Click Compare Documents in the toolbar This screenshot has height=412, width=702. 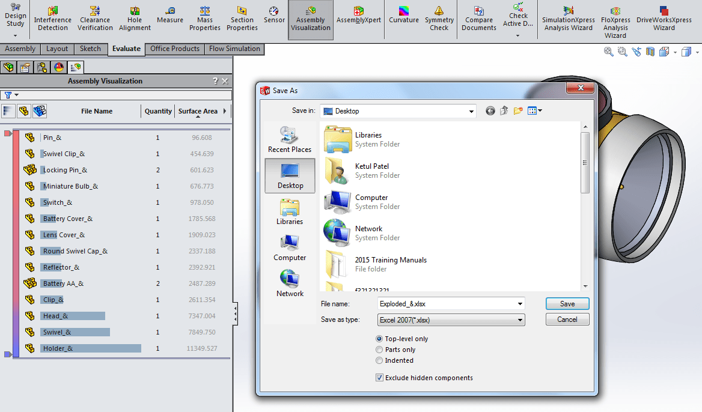[479, 19]
